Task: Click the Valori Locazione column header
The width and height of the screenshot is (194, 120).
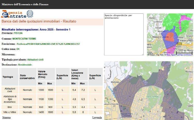Action: coord(79,74)
